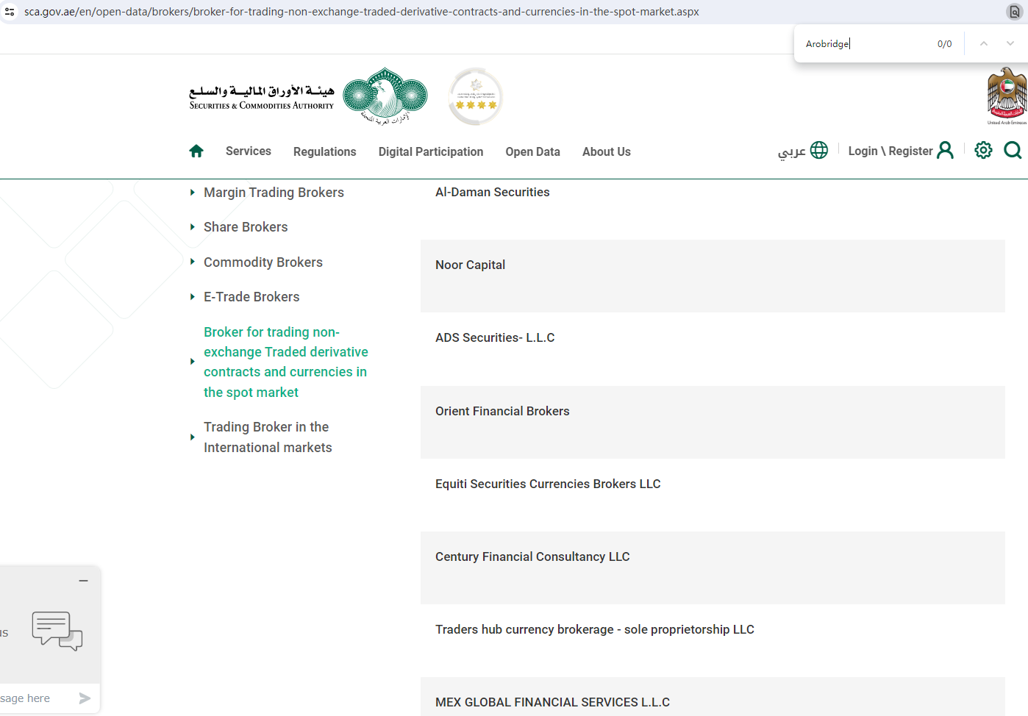Viewport: 1028px width, 716px height.
Task: Click the Login \ Register link
Action: [890, 151]
